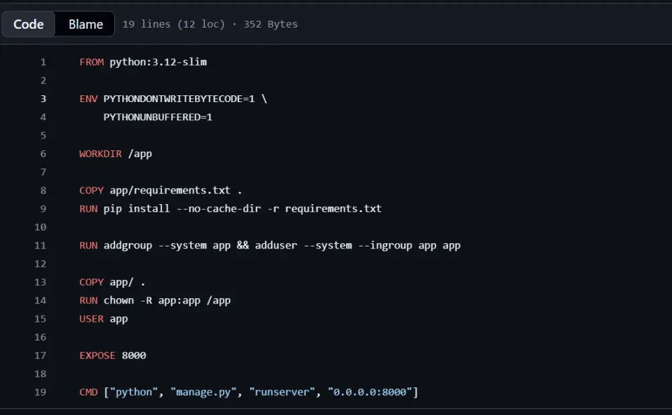The height and width of the screenshot is (415, 672).
Task: Click the '19 lines (12 loc) · 352 Bytes' file info
Action: pyautogui.click(x=210, y=24)
